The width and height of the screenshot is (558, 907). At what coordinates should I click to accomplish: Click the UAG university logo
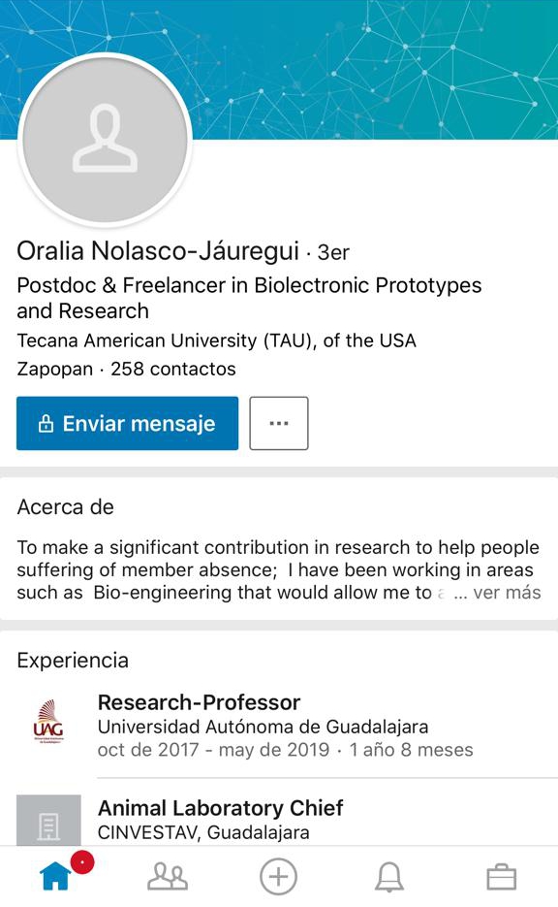tap(48, 722)
